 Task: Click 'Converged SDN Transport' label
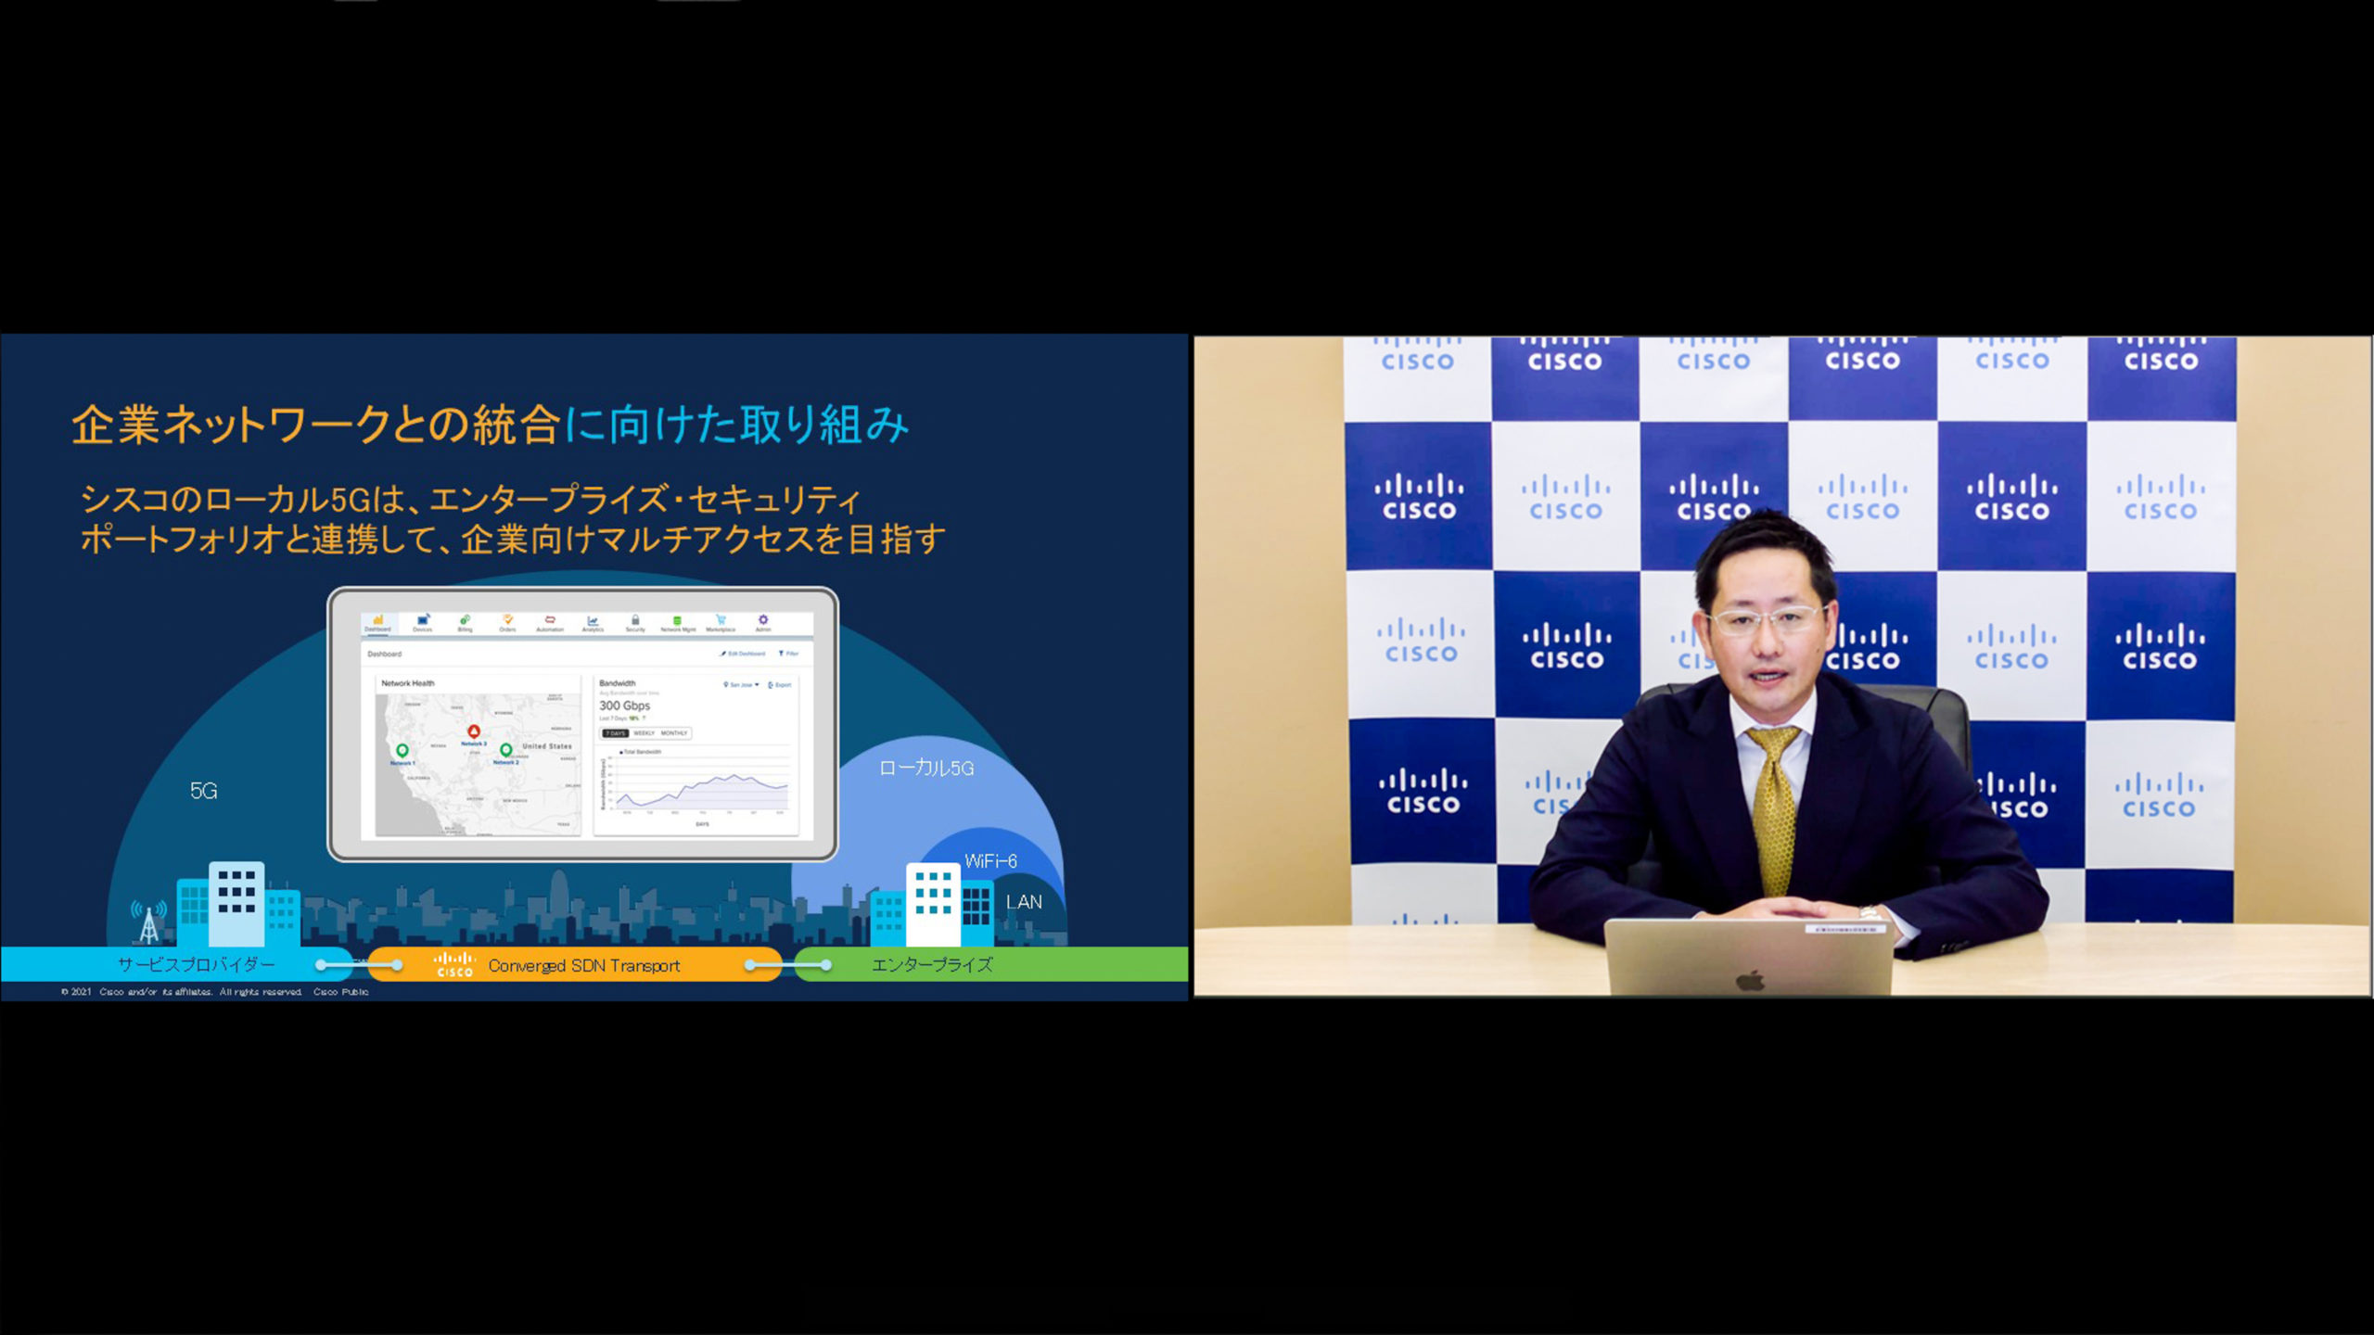[584, 966]
